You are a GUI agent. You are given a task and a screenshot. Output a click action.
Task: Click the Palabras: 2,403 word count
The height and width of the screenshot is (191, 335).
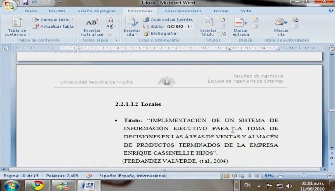point(62,176)
